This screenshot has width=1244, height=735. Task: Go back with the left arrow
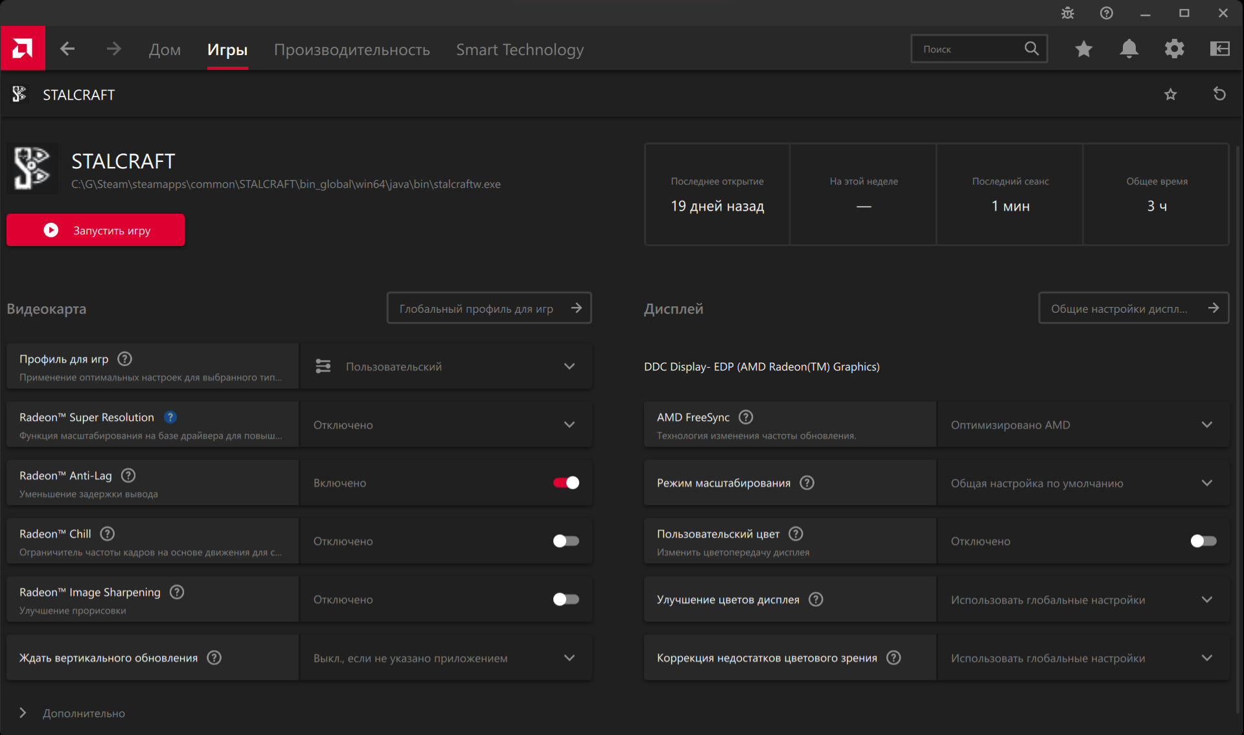tap(67, 49)
